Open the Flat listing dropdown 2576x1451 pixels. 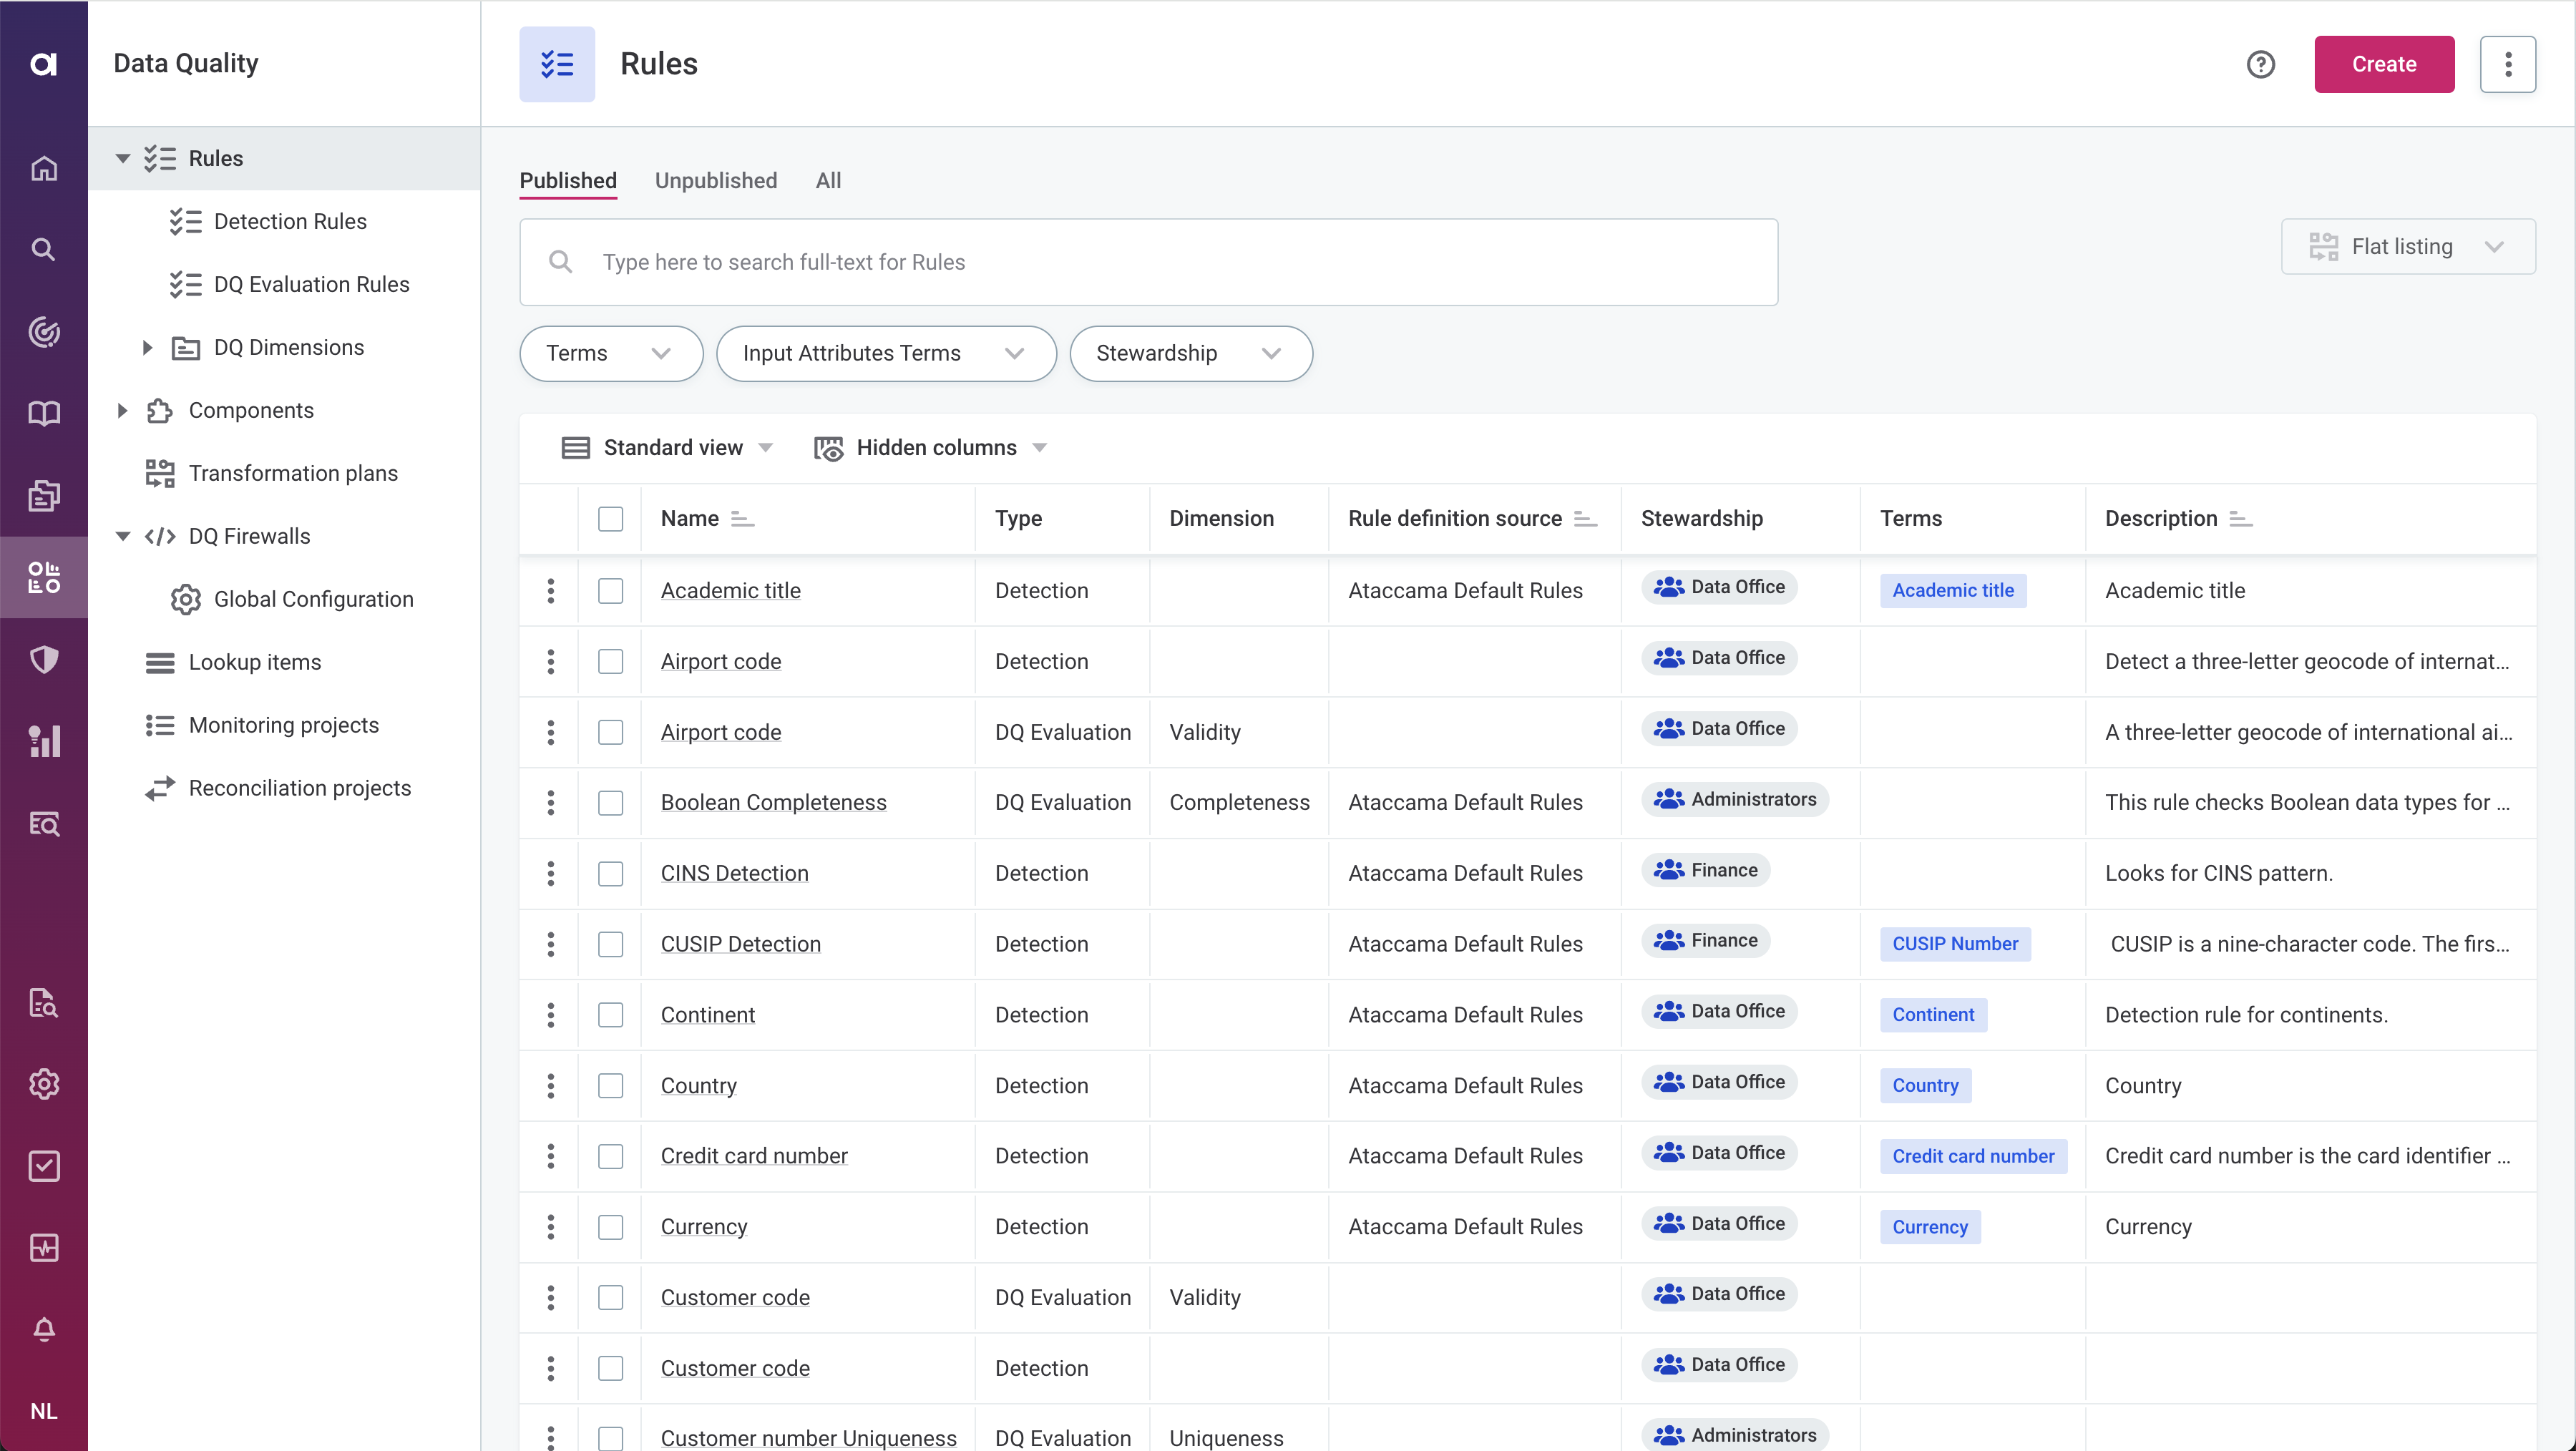[2407, 246]
